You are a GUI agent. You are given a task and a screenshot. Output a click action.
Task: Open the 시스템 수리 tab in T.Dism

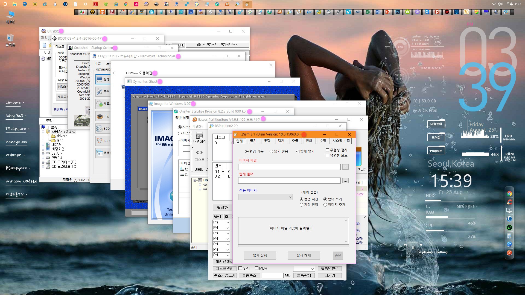341,141
